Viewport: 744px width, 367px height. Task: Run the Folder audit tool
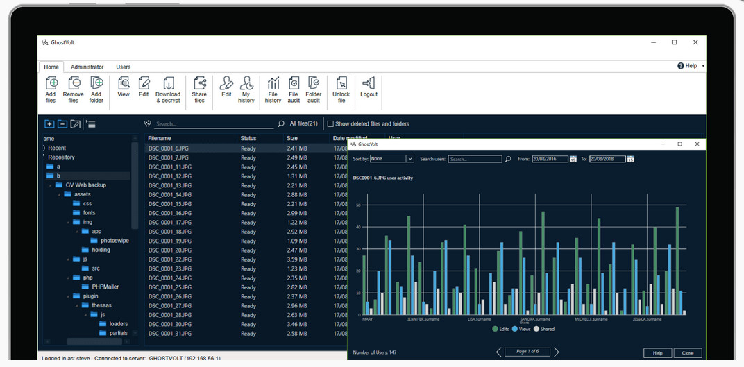[x=314, y=84]
